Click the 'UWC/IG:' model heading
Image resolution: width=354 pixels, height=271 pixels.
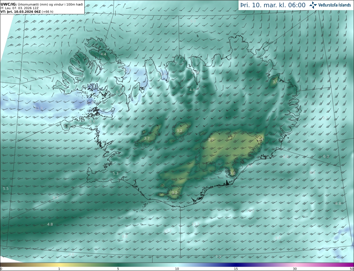click(x=9, y=4)
